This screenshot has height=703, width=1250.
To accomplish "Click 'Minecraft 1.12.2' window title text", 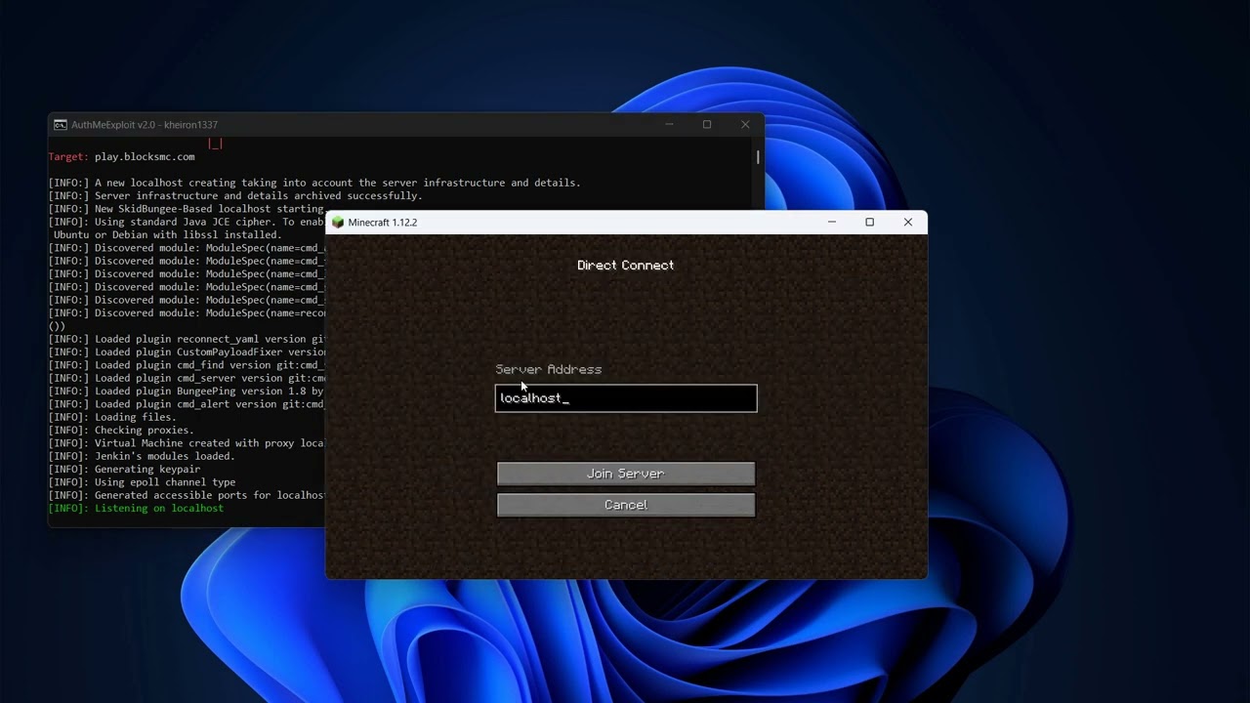I will tap(383, 223).
